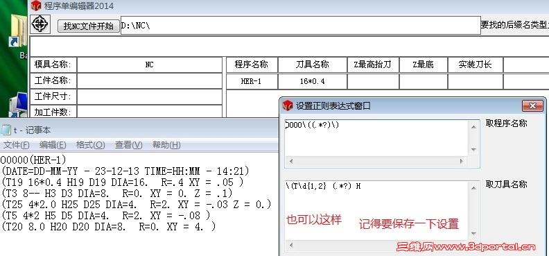
Task: Click scroll down arrow in tool regex box
Action: [x=474, y=234]
